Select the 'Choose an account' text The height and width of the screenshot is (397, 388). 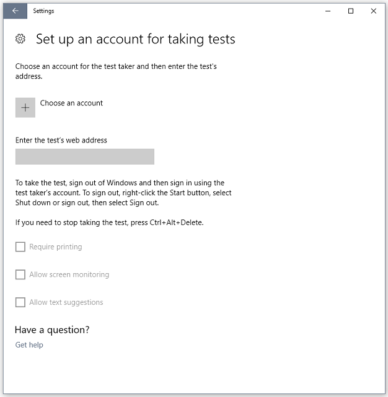(x=71, y=103)
